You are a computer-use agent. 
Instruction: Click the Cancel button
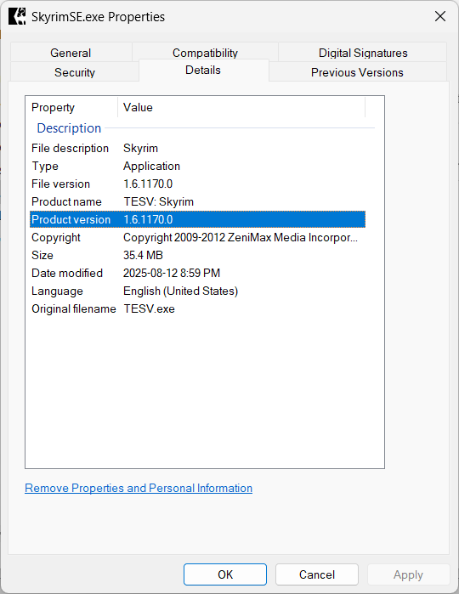pos(317,574)
